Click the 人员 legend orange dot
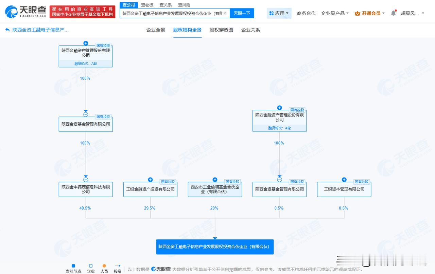 104,266
